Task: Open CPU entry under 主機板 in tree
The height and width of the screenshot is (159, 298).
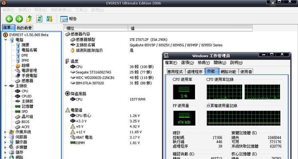Action: [22, 91]
